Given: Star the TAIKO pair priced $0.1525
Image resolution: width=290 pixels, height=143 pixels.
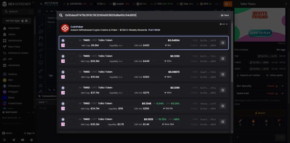Looking at the screenshot, I should (223, 122).
